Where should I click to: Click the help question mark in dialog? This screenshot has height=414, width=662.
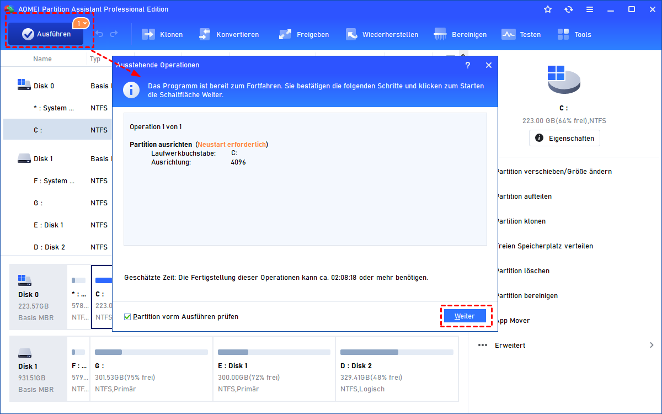tap(468, 65)
